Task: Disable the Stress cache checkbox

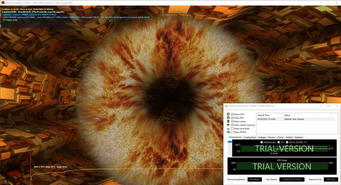Action: pos(232,121)
